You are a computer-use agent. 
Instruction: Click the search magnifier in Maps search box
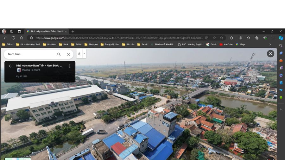pyautogui.click(x=59, y=54)
